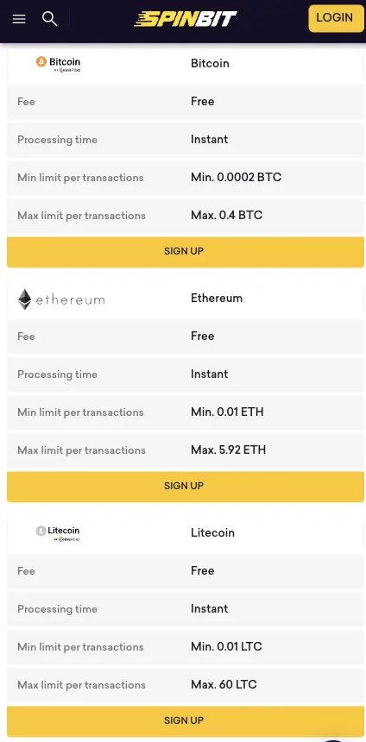Tap the LOGIN button
366x742 pixels.
336,18
